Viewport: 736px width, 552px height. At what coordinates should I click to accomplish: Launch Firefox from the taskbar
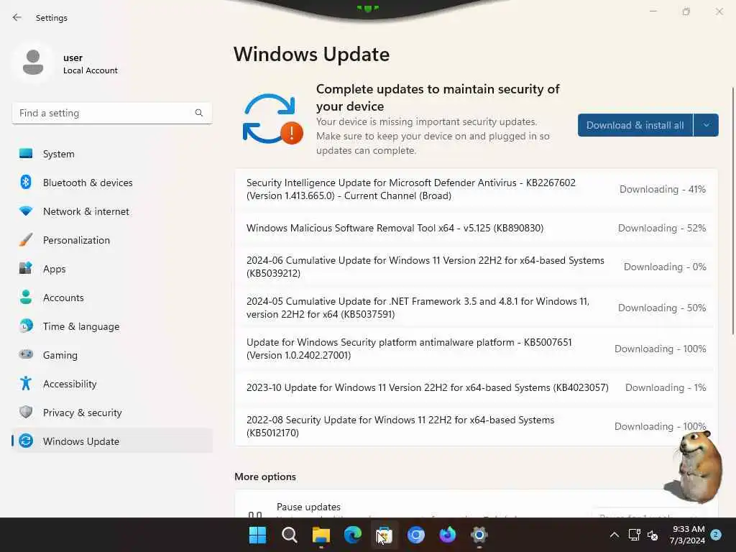[447, 535]
